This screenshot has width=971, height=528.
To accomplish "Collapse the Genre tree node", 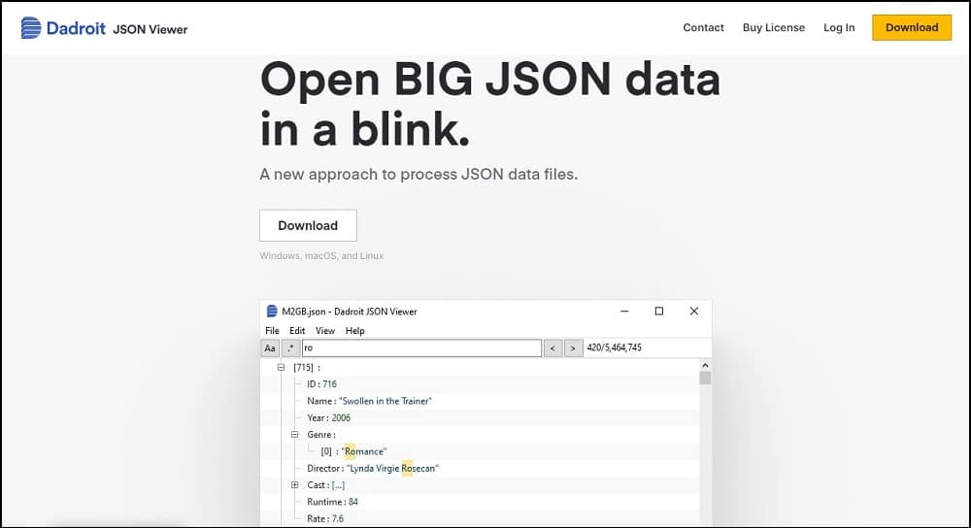I will (x=295, y=435).
